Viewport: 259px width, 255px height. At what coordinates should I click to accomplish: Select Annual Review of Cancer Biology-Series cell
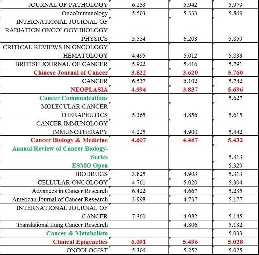pyautogui.click(x=55, y=153)
